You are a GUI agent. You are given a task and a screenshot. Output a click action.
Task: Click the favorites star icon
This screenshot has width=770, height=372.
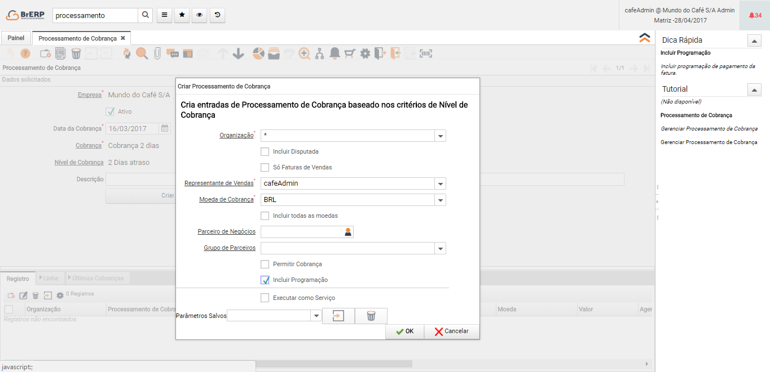pos(182,16)
